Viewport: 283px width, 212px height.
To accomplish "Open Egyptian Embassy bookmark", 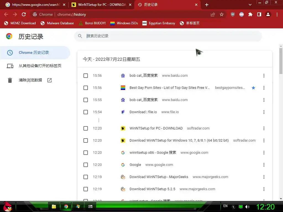I will point(159,23).
